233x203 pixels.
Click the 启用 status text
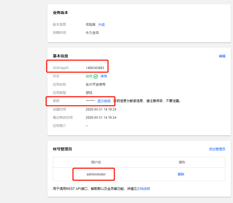(89, 76)
